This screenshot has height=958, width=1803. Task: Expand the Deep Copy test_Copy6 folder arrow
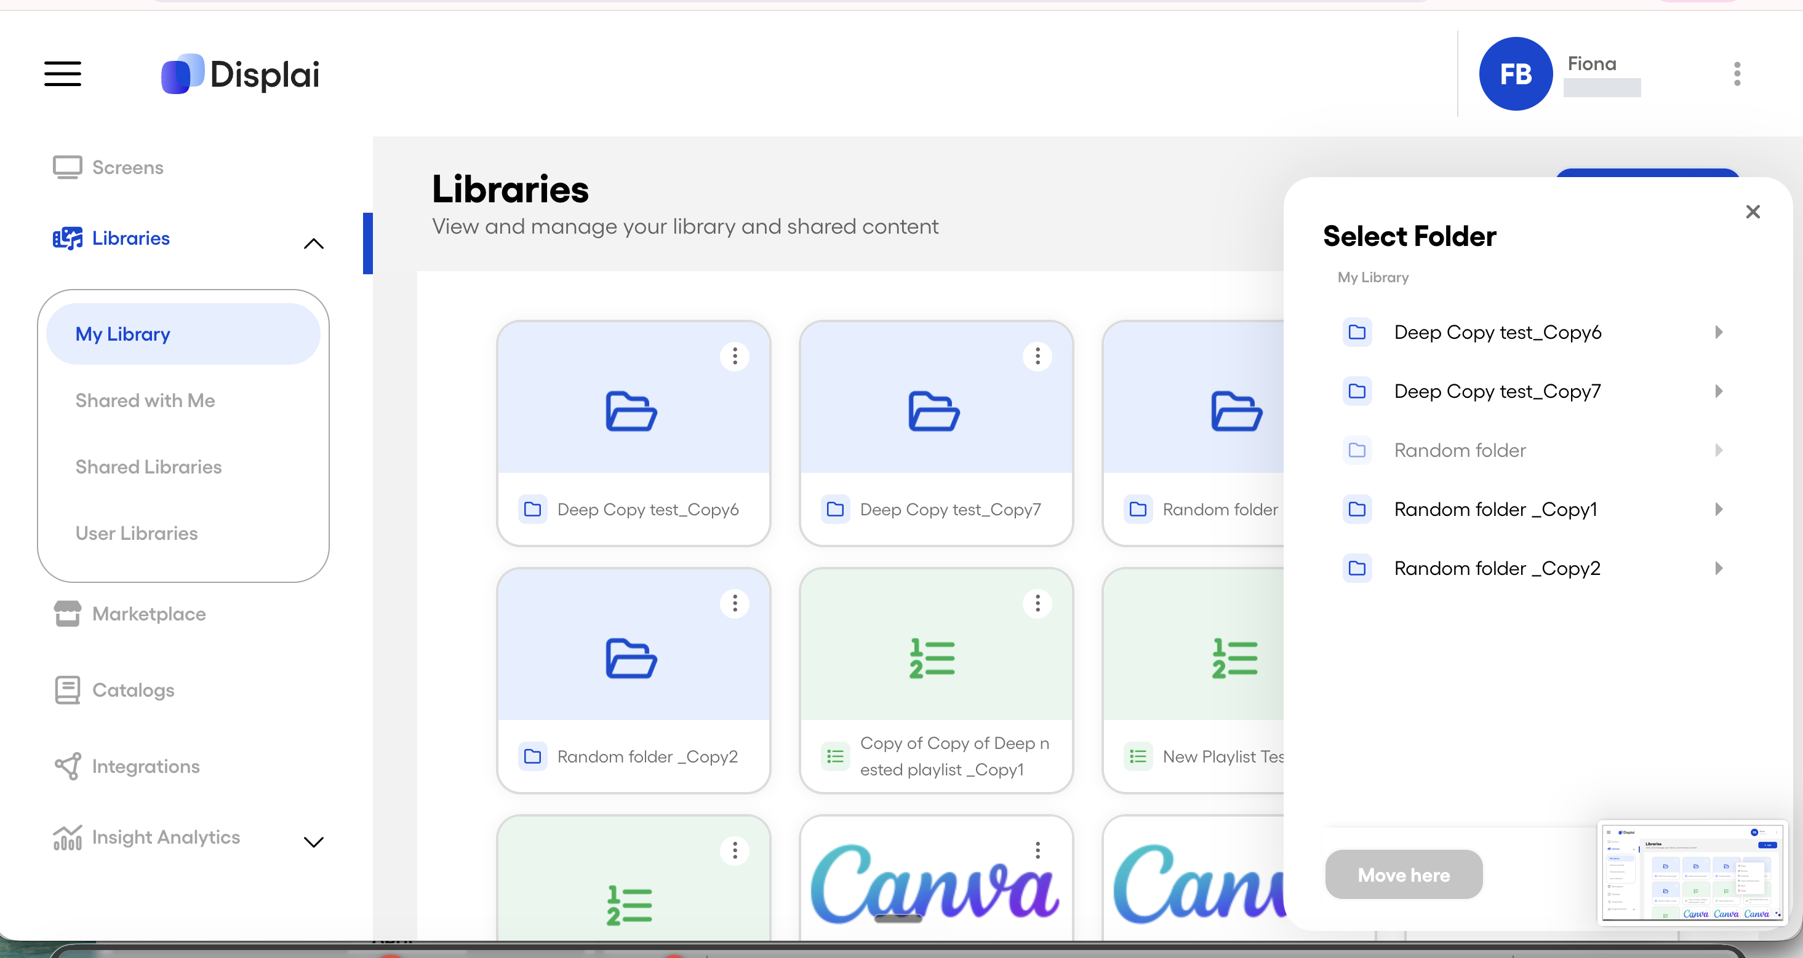1719,332
